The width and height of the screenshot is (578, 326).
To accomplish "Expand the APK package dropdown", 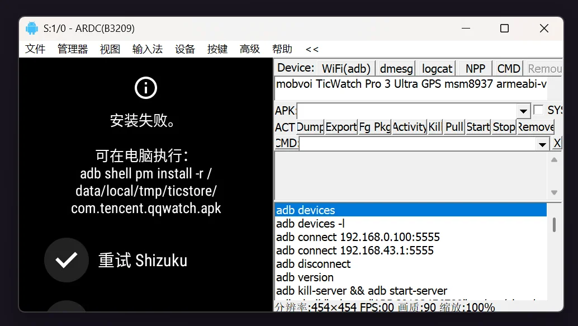I will (524, 110).
